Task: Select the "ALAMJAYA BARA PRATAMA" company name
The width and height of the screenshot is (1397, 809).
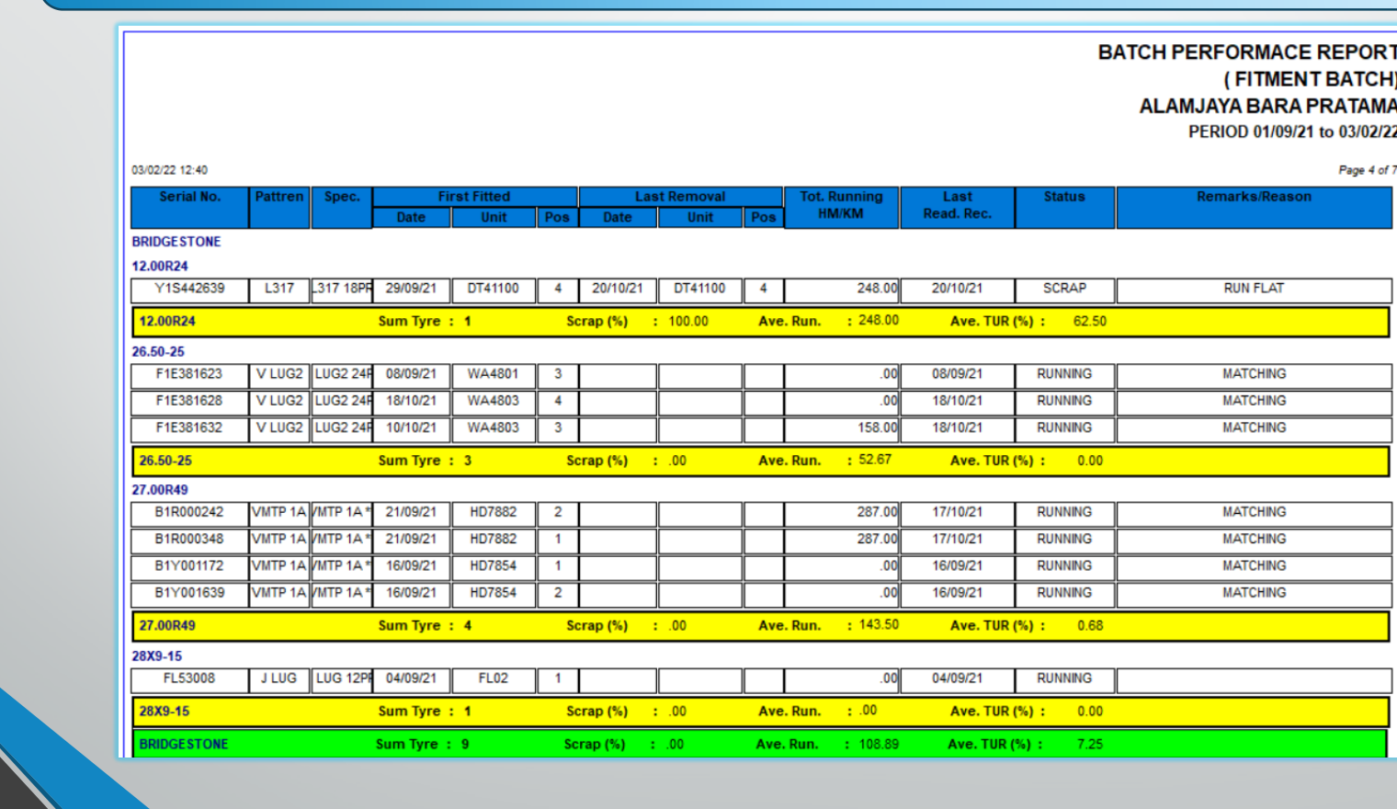Action: (1267, 107)
